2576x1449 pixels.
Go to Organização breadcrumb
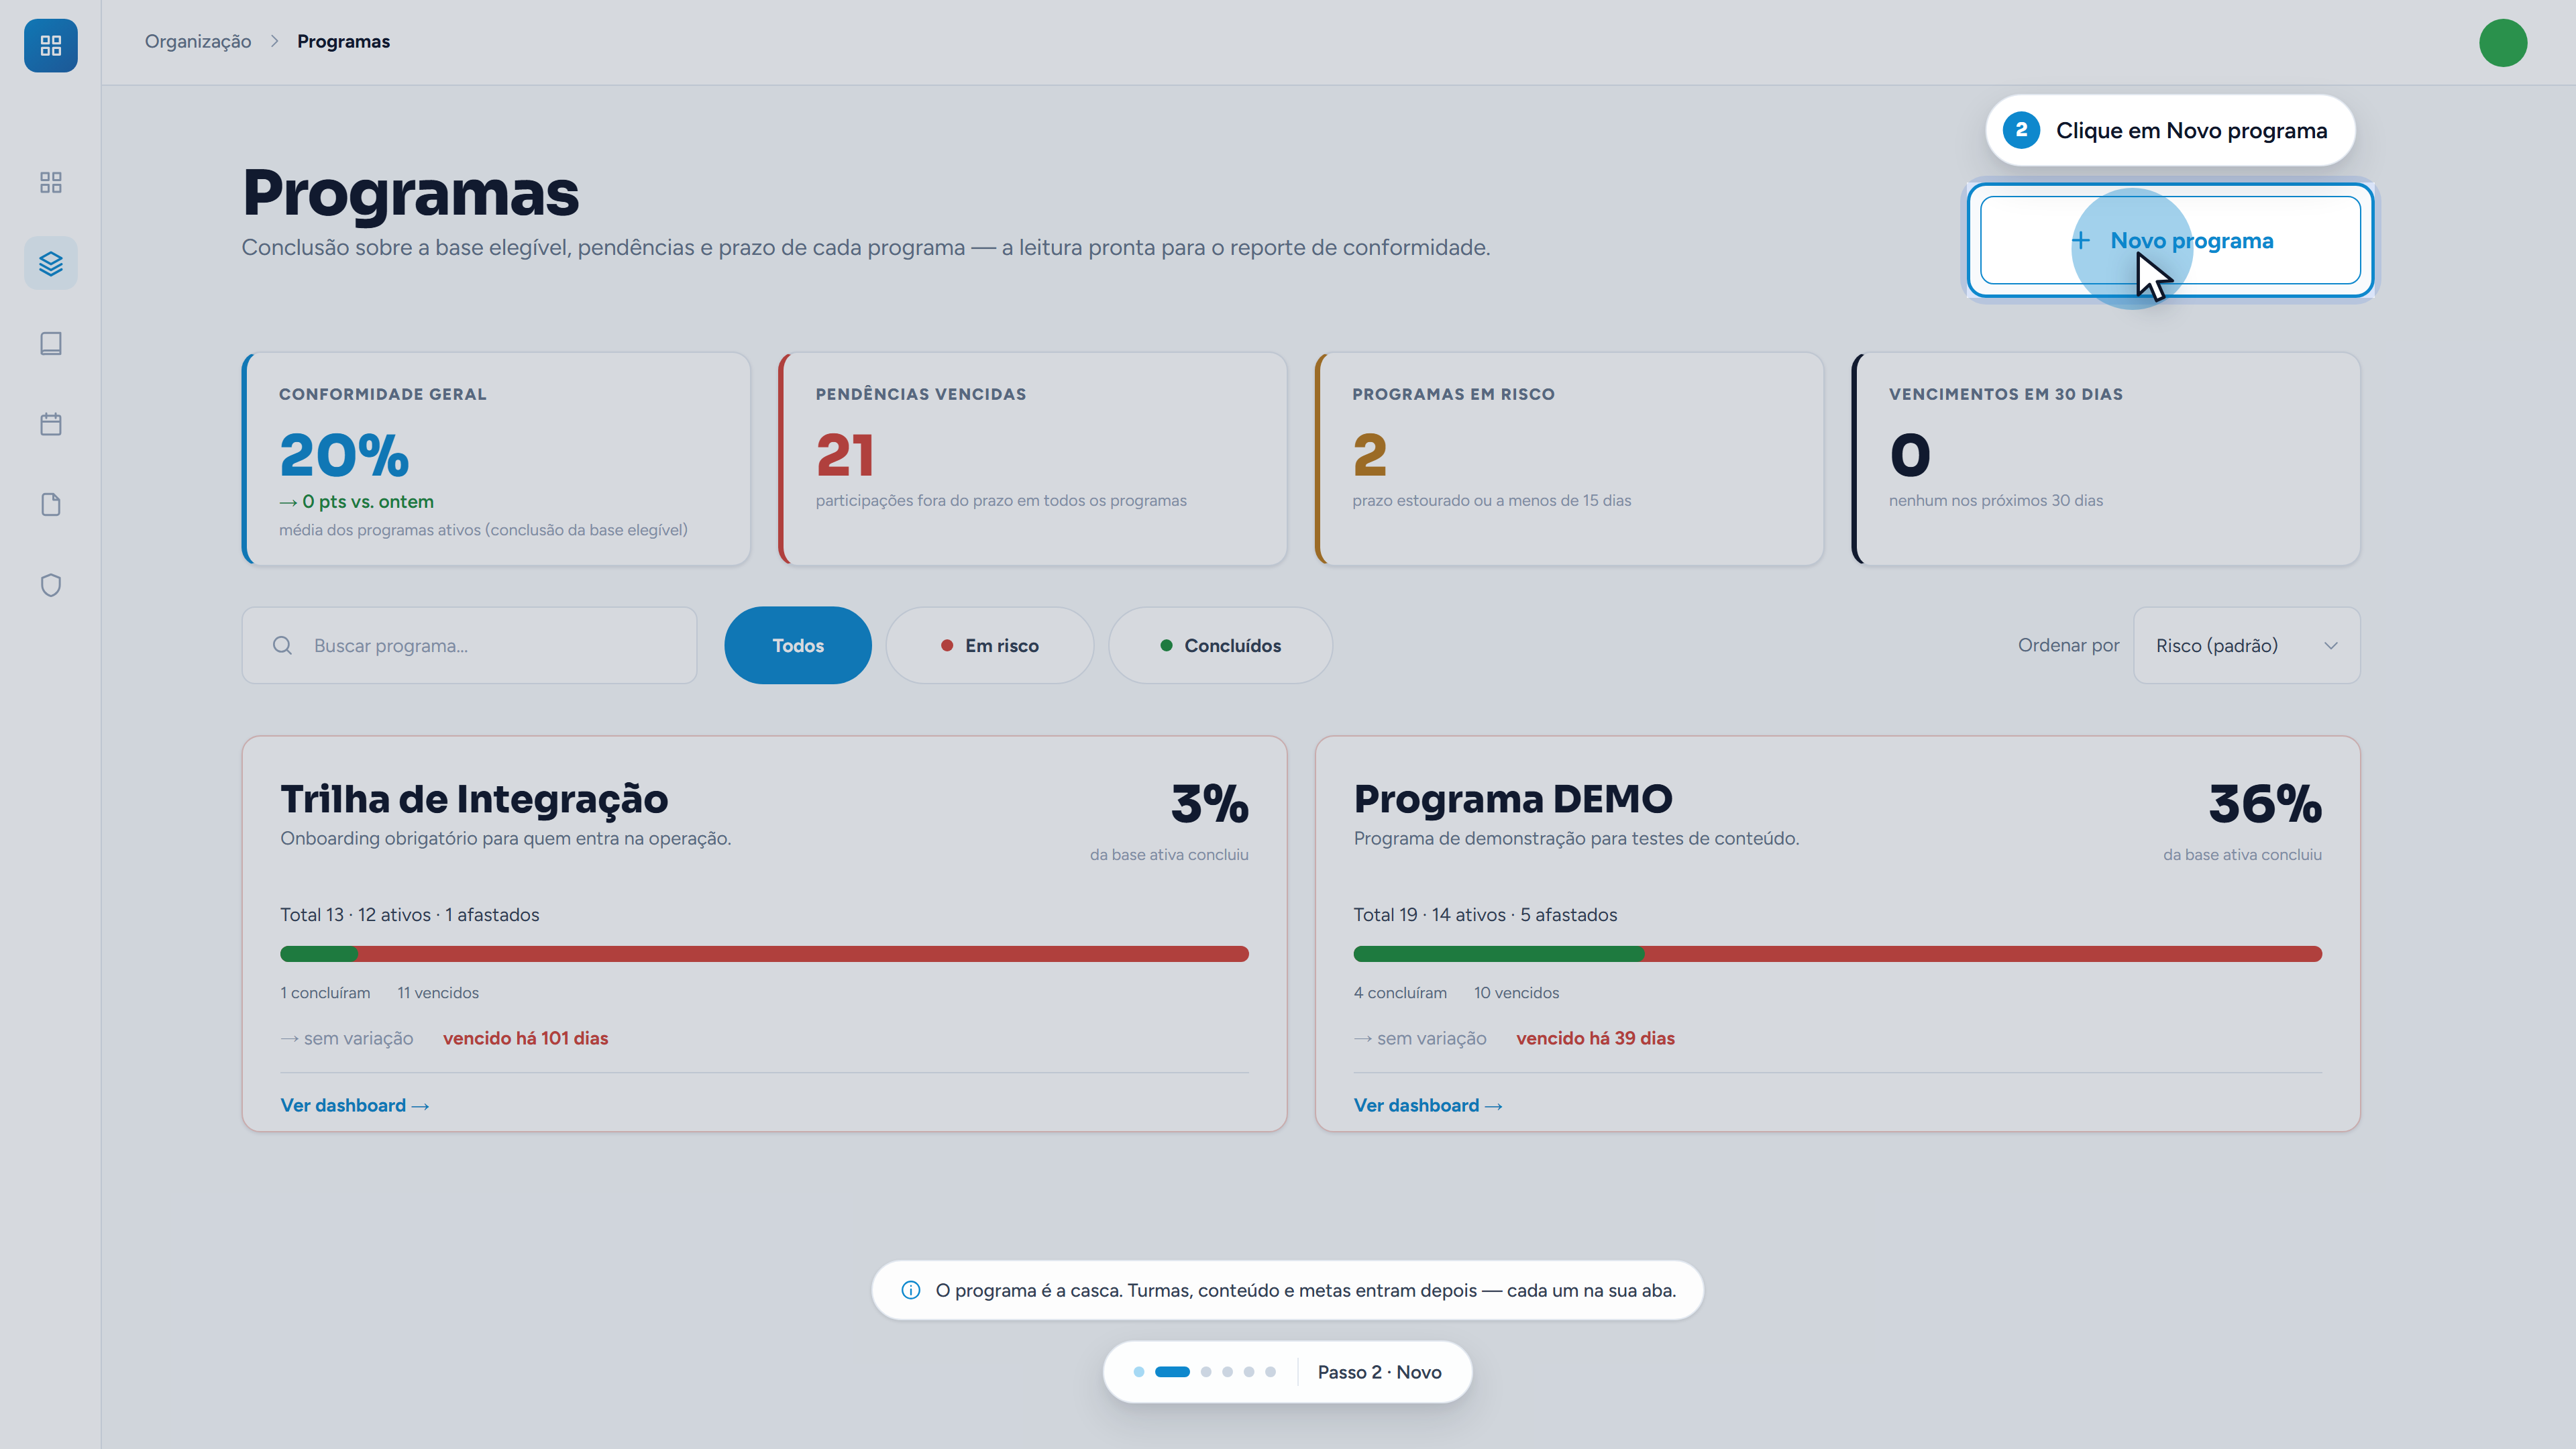[x=198, y=41]
